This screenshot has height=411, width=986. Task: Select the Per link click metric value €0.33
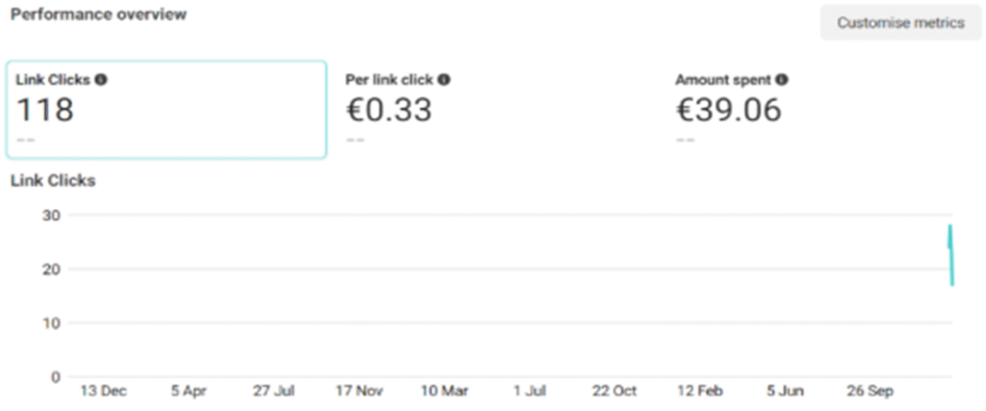pyautogui.click(x=389, y=110)
